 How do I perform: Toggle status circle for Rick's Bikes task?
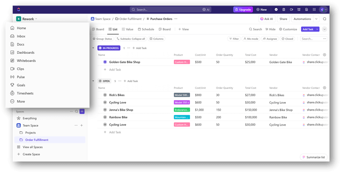click(105, 95)
